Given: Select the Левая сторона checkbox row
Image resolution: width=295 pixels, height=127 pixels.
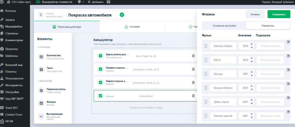Looking at the screenshot, I should [x=145, y=82].
